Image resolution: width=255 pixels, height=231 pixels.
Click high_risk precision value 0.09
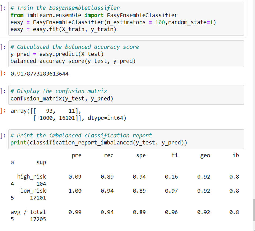coord(75,177)
